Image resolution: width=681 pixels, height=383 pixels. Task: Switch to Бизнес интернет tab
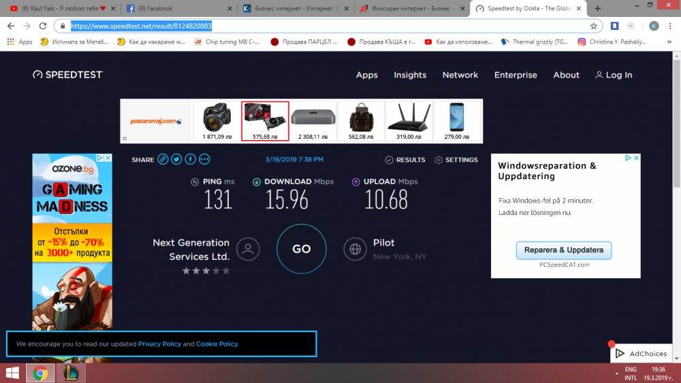[296, 8]
